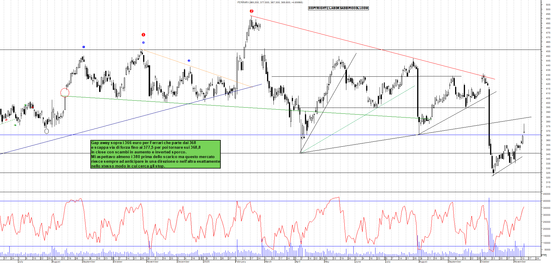The height and width of the screenshot is (263, 551).
Task: Click the blue circled 0 marker
Action: point(143,43)
